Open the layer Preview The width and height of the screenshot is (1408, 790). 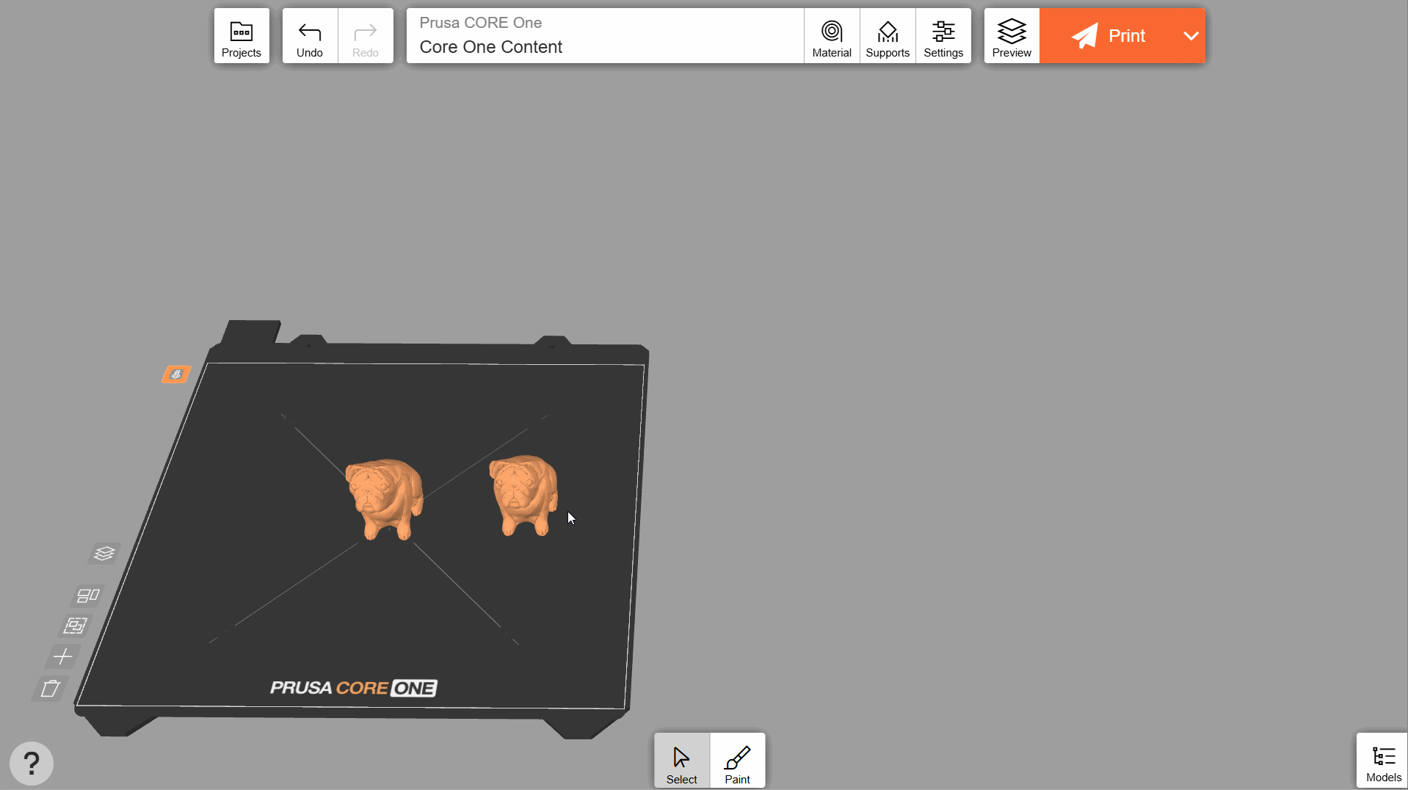[1011, 36]
